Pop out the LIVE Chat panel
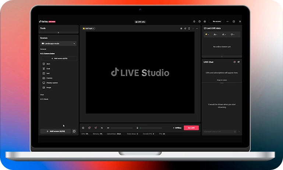The image size is (283, 170). tap(238, 62)
